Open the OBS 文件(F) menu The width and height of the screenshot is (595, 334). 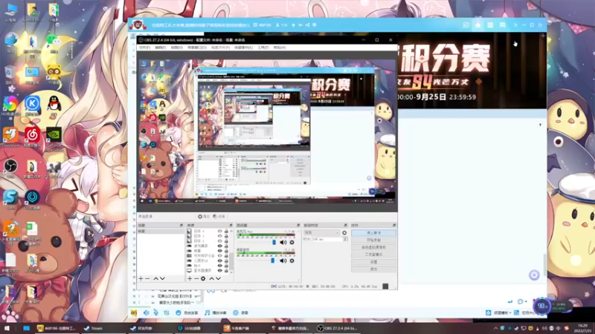144,48
